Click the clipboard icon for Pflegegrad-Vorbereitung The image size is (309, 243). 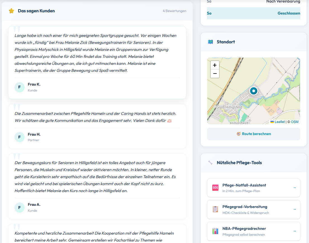[215, 209]
